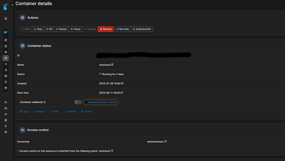Click the red Remove button
Screen dimensions: 285x161
pos(106,29)
